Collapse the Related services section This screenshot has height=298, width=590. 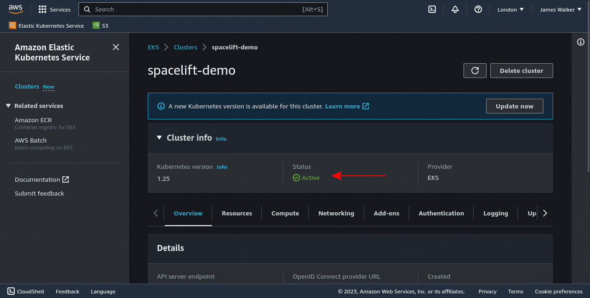[x=8, y=106]
